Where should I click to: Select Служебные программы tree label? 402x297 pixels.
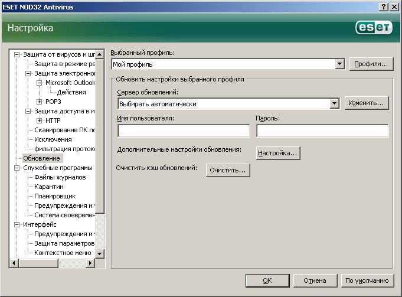click(x=58, y=168)
